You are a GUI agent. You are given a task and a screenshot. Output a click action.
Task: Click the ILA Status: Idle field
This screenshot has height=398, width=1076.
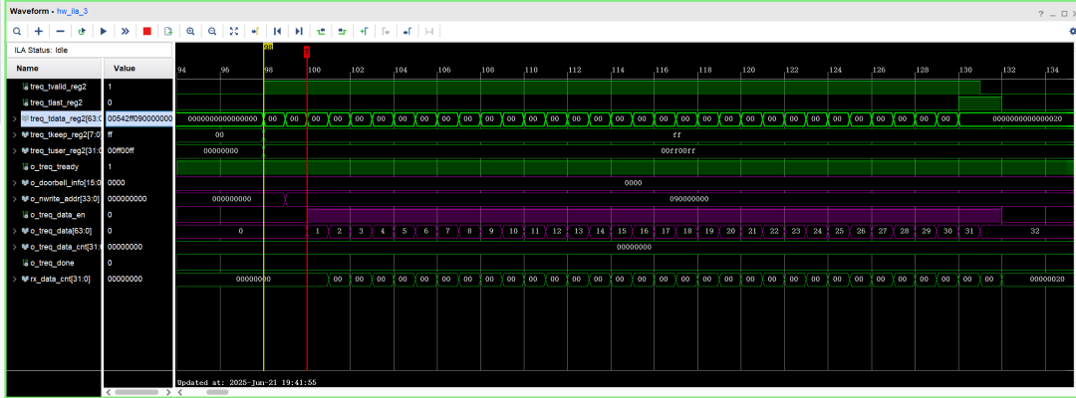89,50
